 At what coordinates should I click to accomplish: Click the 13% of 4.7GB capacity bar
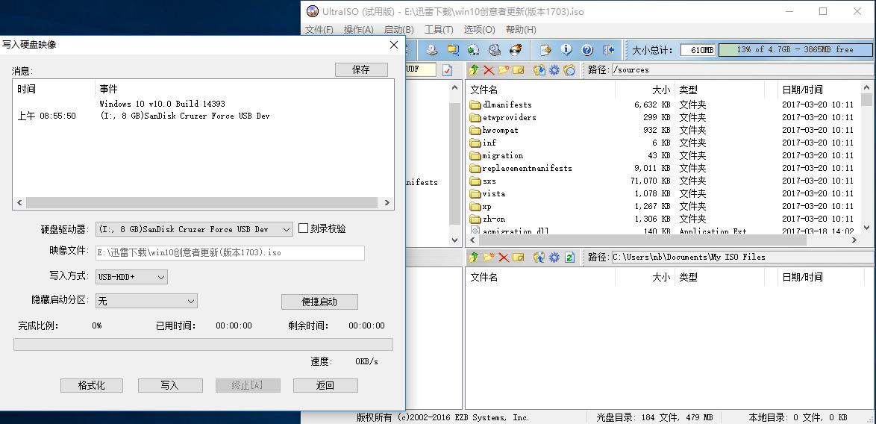coord(795,50)
